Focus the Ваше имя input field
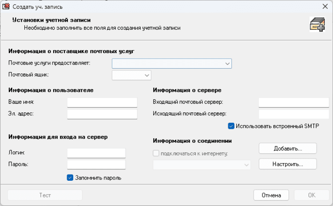Image resolution: width=333 pixels, height=206 pixels. (x=102, y=102)
